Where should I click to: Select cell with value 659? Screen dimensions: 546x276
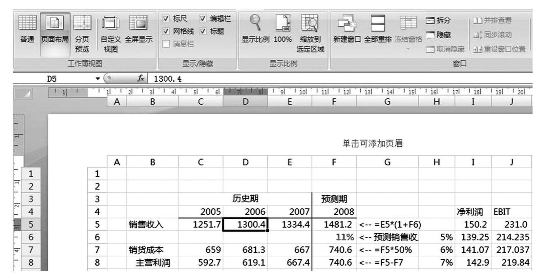[x=201, y=250]
